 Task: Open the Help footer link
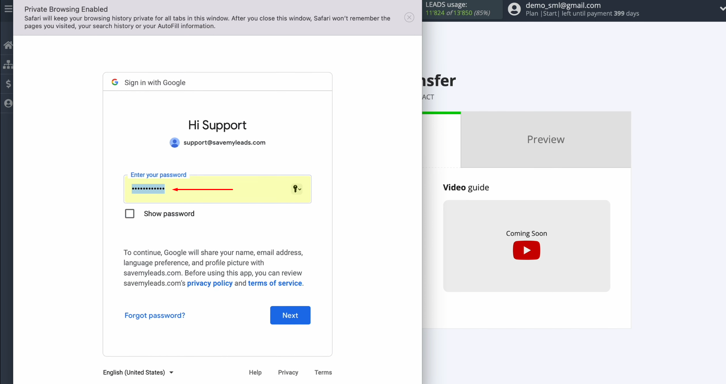click(255, 373)
